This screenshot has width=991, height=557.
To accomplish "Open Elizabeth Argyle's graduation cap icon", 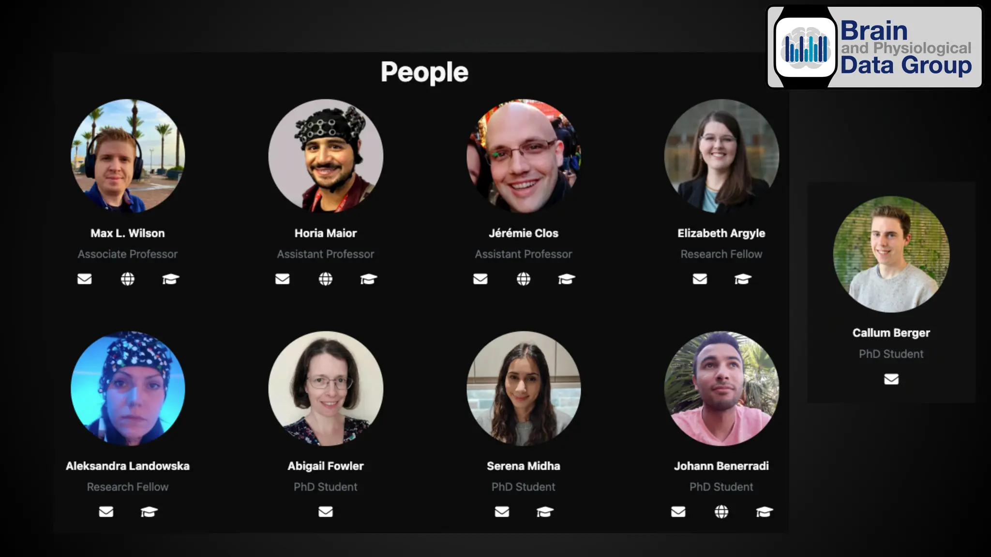I will coord(743,279).
